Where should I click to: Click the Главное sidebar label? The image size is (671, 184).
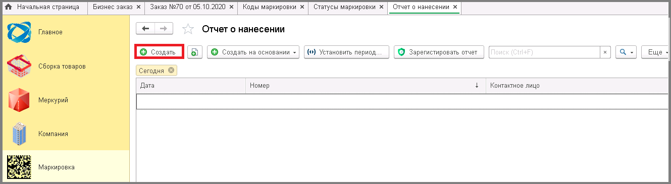(x=50, y=32)
